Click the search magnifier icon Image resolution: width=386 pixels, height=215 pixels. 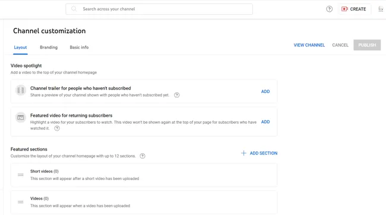pyautogui.click(x=74, y=9)
